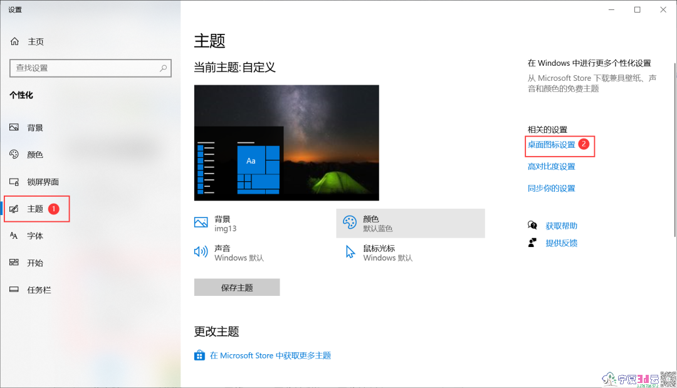Image resolution: width=677 pixels, height=388 pixels.
Task: Click the 获取帮助 link text
Action: pyautogui.click(x=561, y=226)
